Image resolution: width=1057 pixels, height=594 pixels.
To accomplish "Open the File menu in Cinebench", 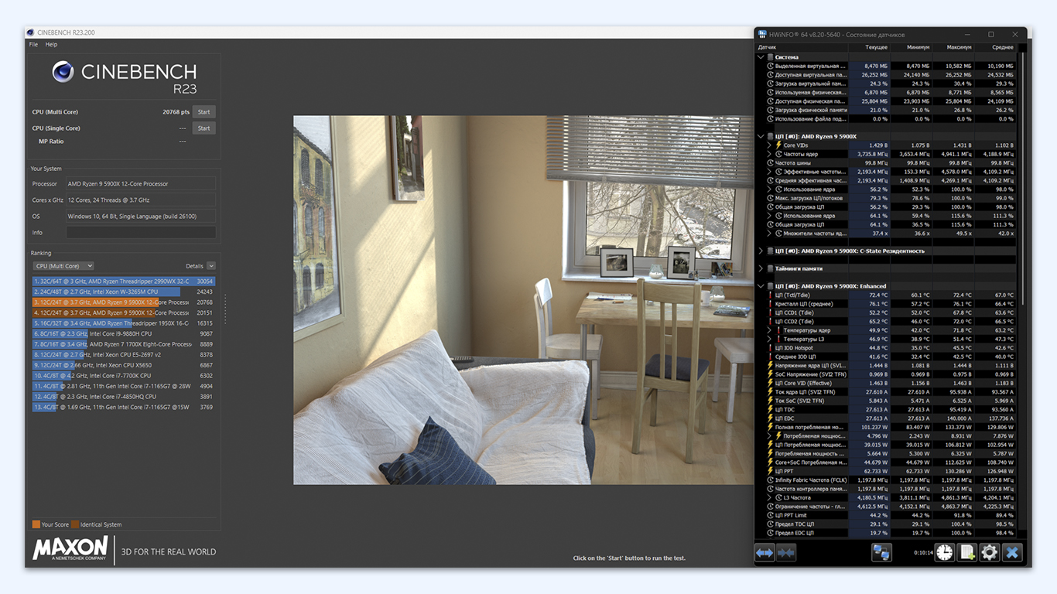I will [x=33, y=45].
